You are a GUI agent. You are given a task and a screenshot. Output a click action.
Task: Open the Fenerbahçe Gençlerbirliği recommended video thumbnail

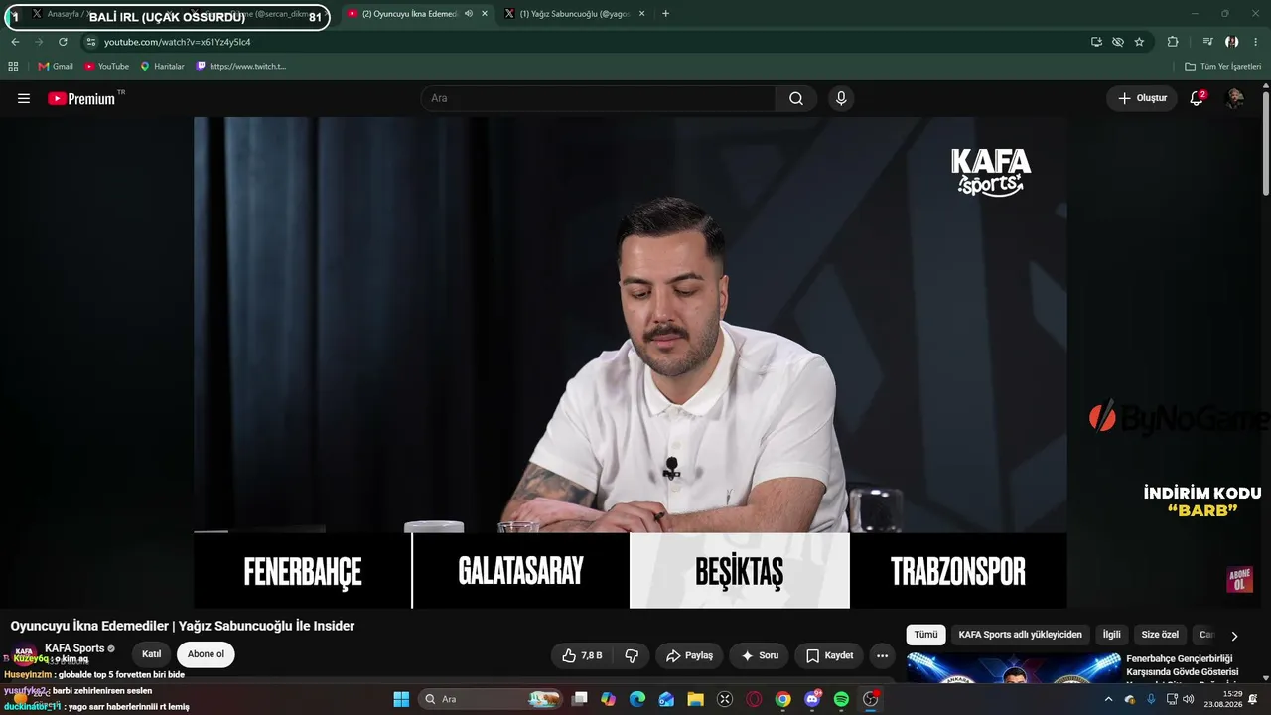point(1013,669)
